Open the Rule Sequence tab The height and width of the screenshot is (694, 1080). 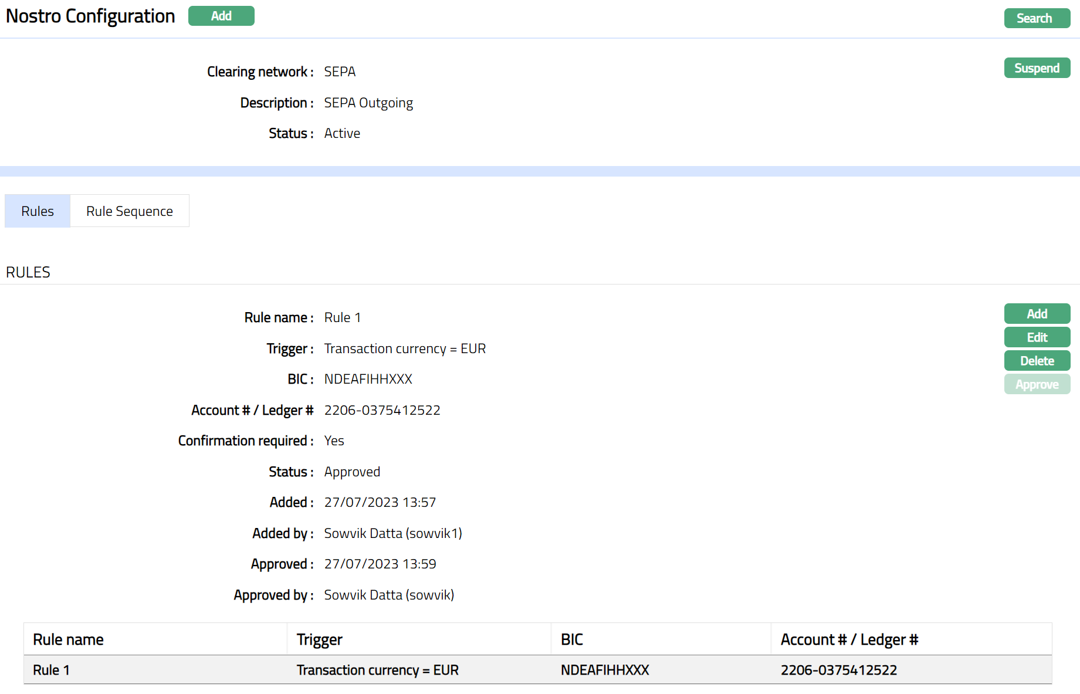coord(129,211)
